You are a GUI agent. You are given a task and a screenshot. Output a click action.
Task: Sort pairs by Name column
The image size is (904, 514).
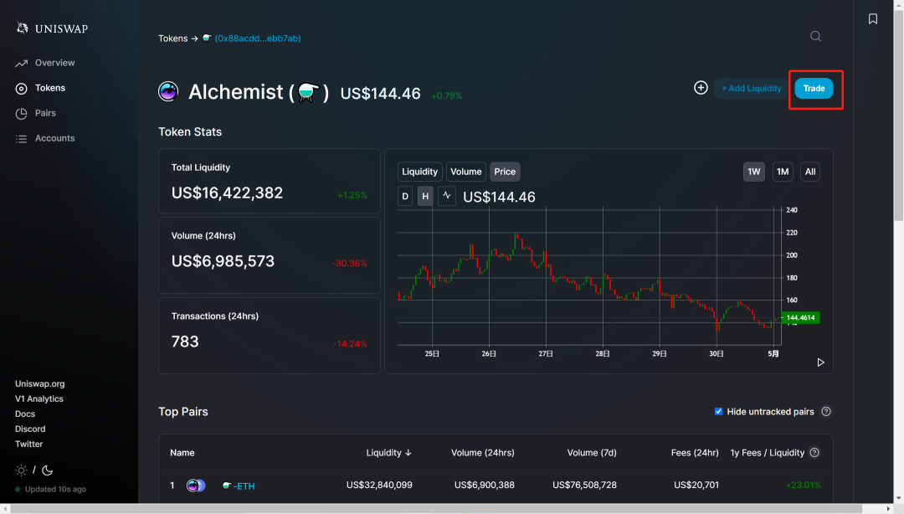point(182,453)
